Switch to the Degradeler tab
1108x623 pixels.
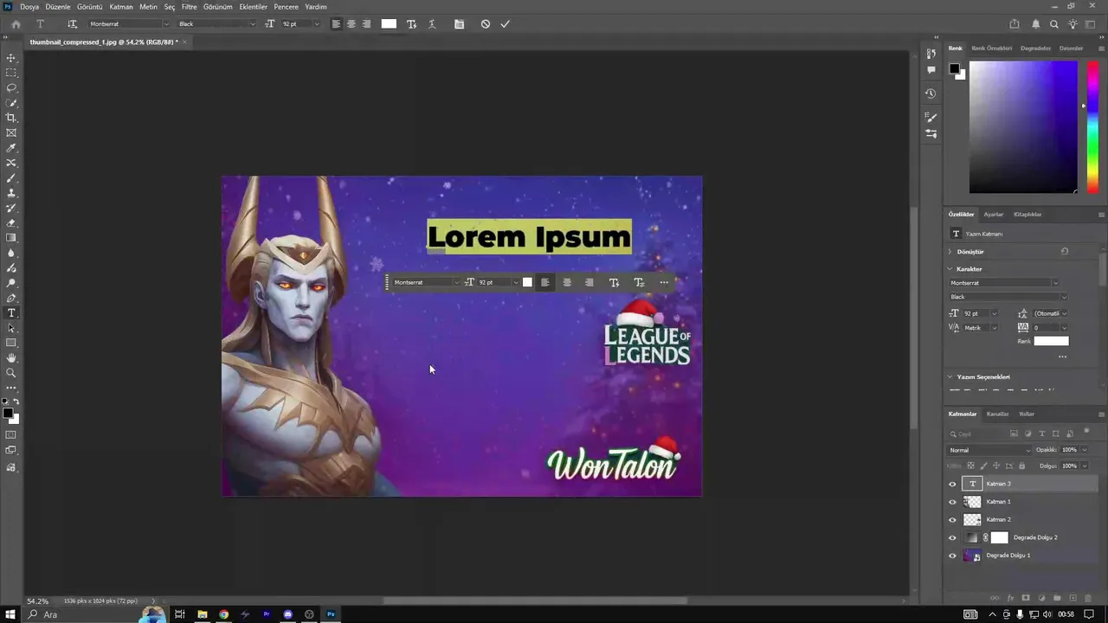1035,48
